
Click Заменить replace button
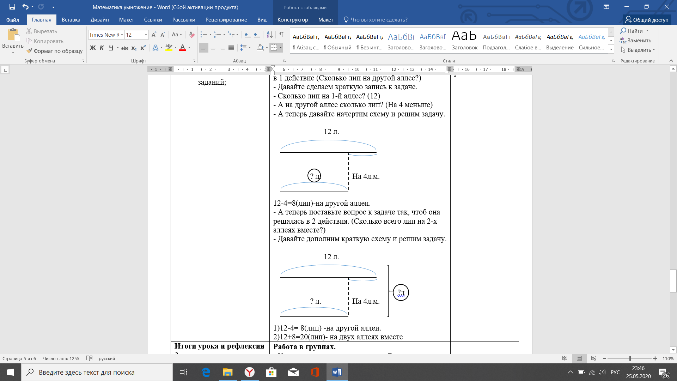click(x=635, y=41)
